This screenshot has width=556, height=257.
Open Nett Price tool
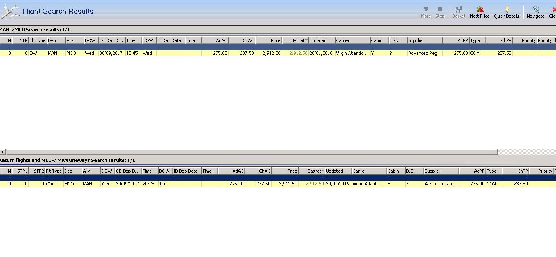(480, 12)
